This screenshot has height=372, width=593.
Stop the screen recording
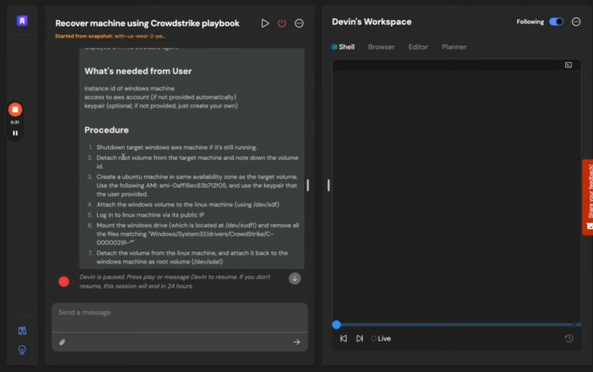(x=15, y=109)
